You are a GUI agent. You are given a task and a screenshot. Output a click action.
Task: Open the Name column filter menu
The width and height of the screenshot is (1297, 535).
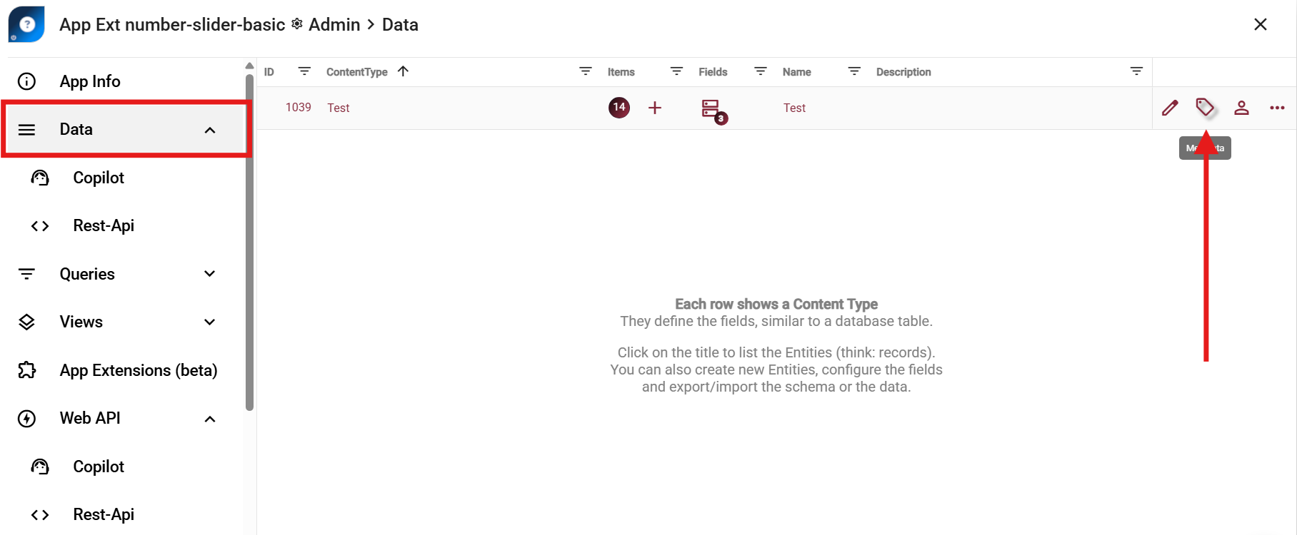(854, 71)
